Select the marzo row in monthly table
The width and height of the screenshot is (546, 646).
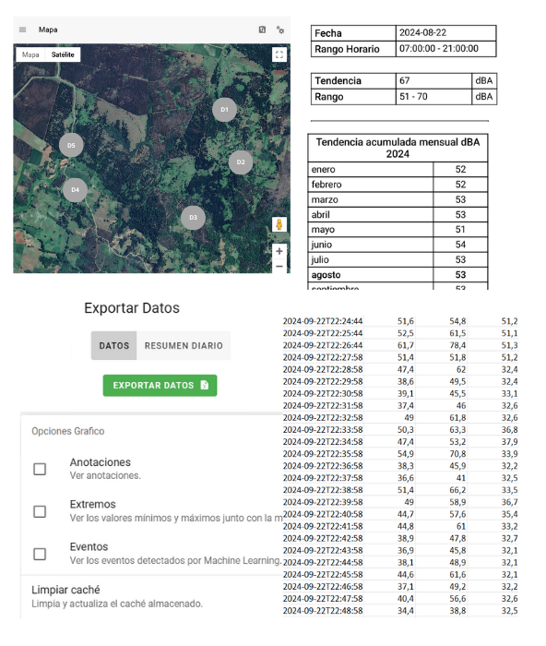[x=398, y=200]
